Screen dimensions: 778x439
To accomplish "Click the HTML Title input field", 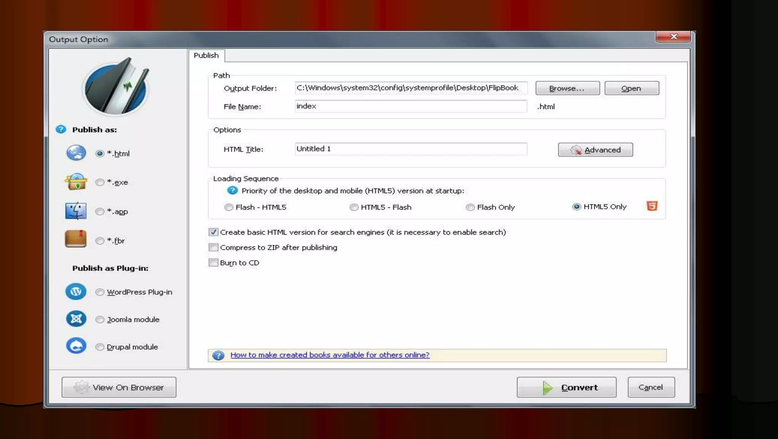I will click(410, 149).
